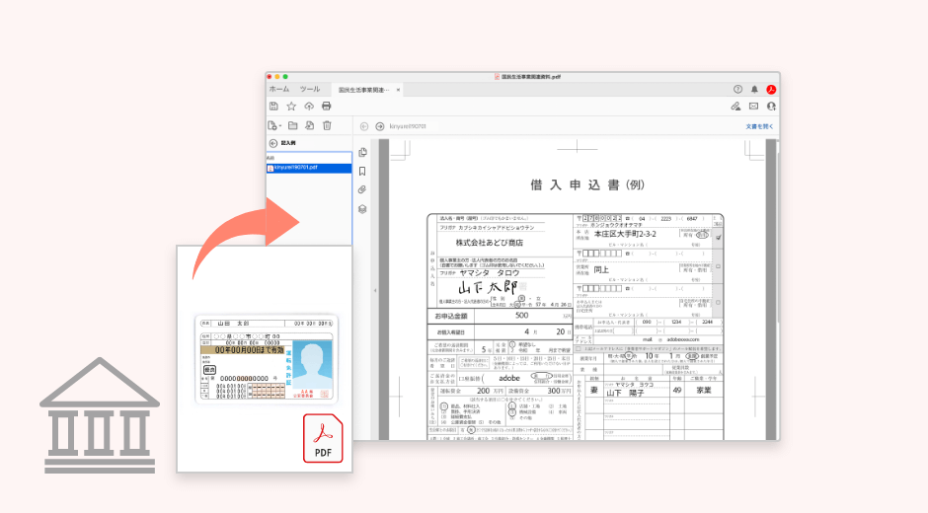The image size is (928, 513).
Task: Go to the previous file arrow
Action: [364, 126]
